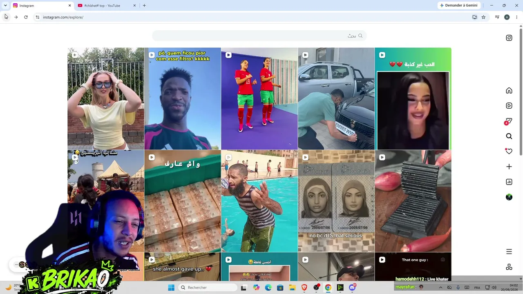This screenshot has height=294, width=523.
Task: Open Direct Messages with 4 unread badge
Action: [508, 121]
